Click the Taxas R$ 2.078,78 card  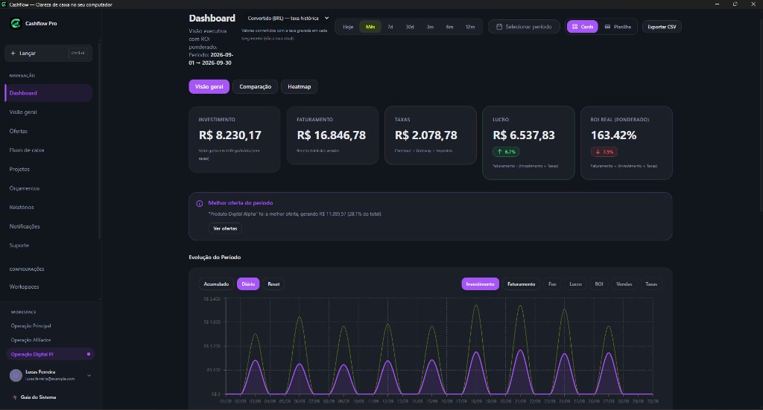coord(430,135)
